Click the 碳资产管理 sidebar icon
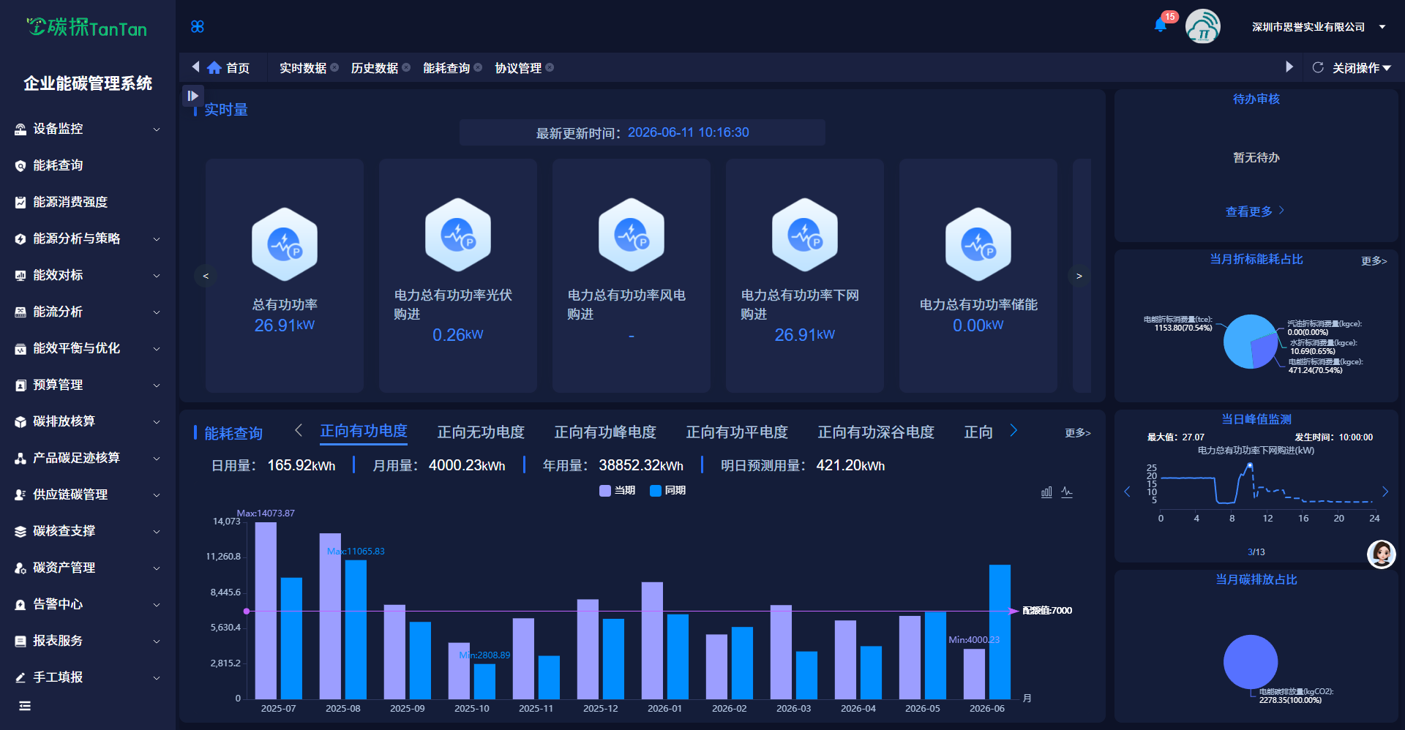Image resolution: width=1405 pixels, height=730 pixels. 20,568
